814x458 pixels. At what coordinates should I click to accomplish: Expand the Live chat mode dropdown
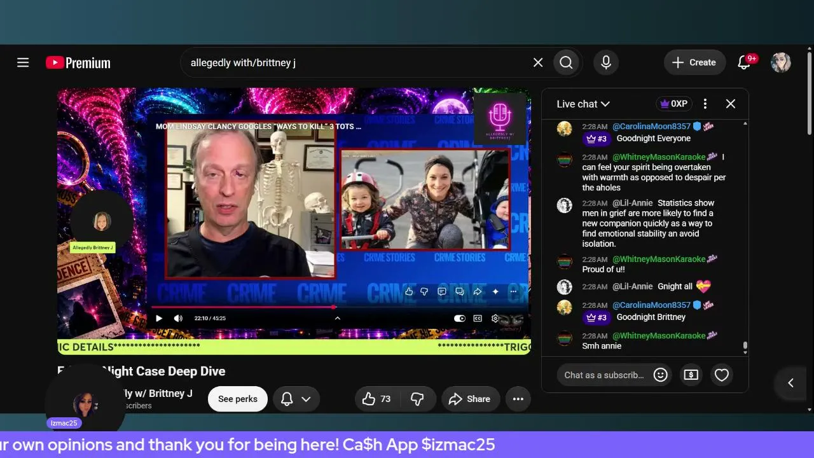tap(583, 104)
